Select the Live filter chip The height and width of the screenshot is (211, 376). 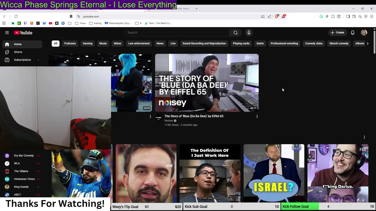click(173, 43)
